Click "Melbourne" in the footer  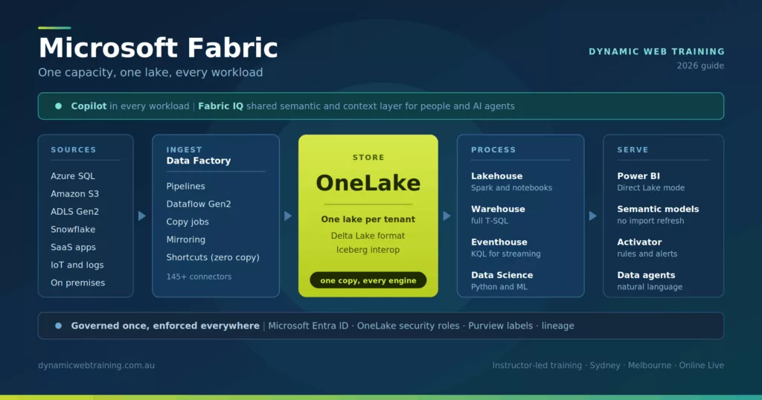(650, 366)
